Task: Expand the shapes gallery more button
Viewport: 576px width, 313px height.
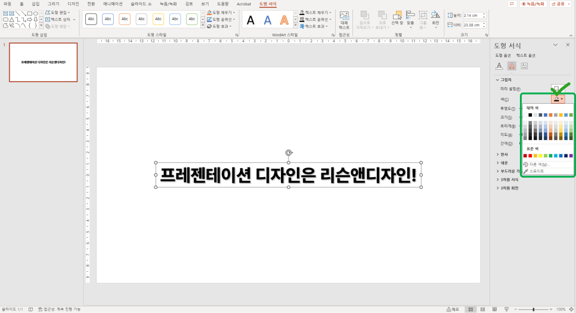Action: coord(41,26)
